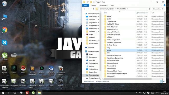The width and height of the screenshot is (169, 95).
Task: Click the file list horizontal scrollbar
Action: pyautogui.click(x=128, y=79)
